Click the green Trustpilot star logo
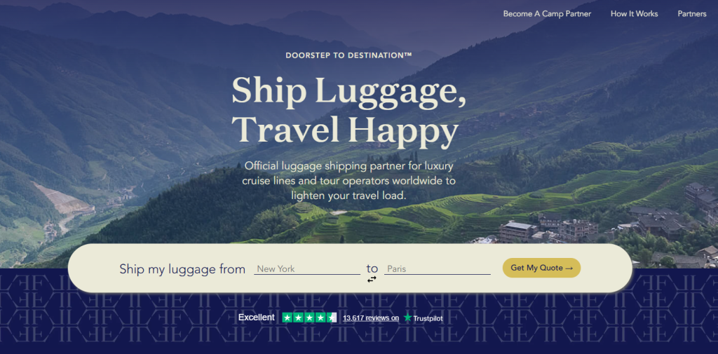Screen dimensions: 718x354 407,318
